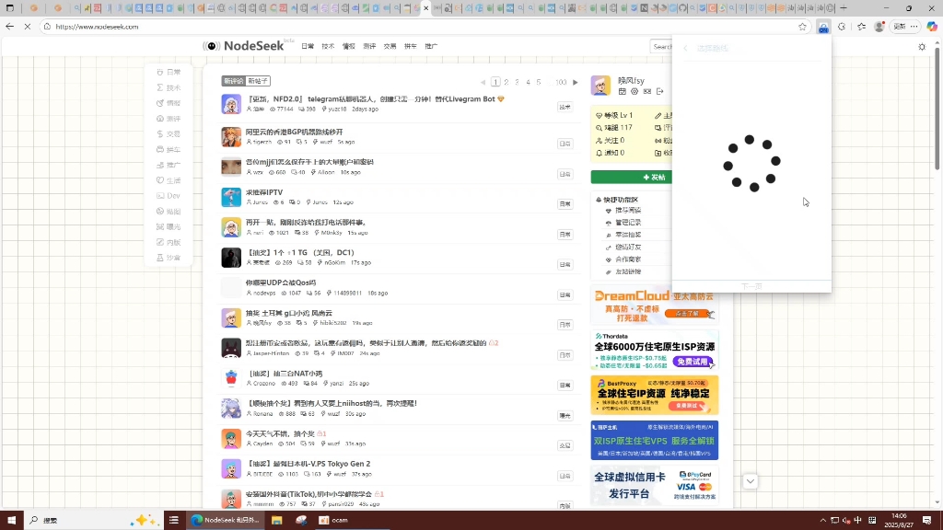
Task: Open the post titled 求推荐IPTV
Action: pos(264,192)
